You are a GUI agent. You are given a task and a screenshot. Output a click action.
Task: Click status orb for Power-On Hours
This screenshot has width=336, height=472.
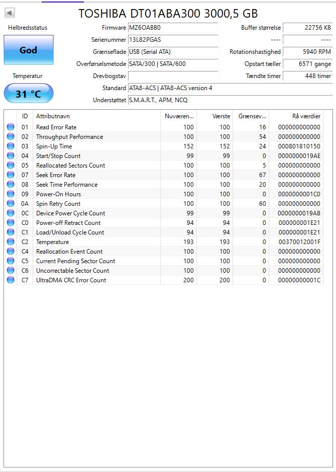(11, 194)
